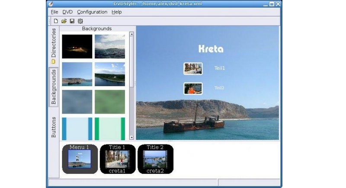Click the backgrounds list scroll up arrow
This screenshot has height=188, width=346.
point(131,34)
